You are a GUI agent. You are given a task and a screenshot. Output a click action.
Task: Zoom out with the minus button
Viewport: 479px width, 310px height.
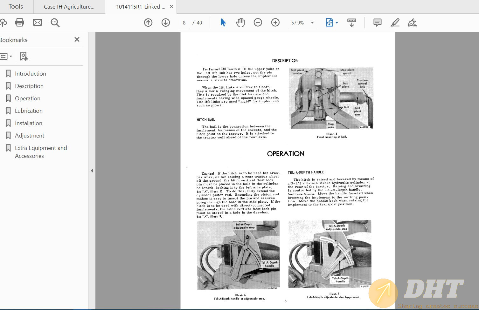258,23
